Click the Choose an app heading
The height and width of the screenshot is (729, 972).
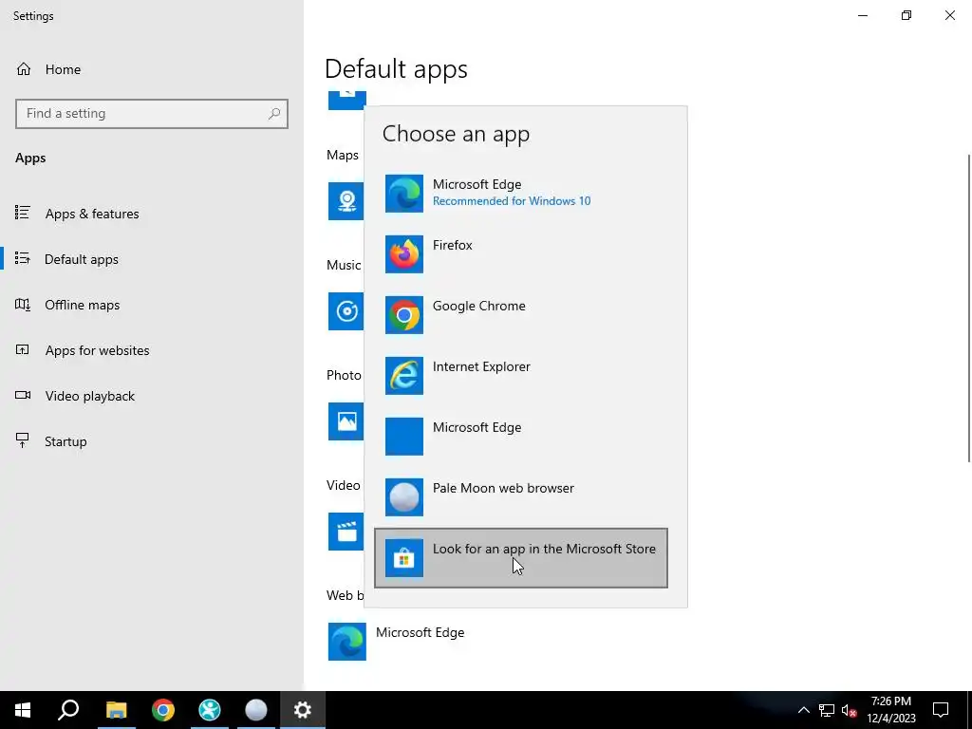(x=456, y=134)
